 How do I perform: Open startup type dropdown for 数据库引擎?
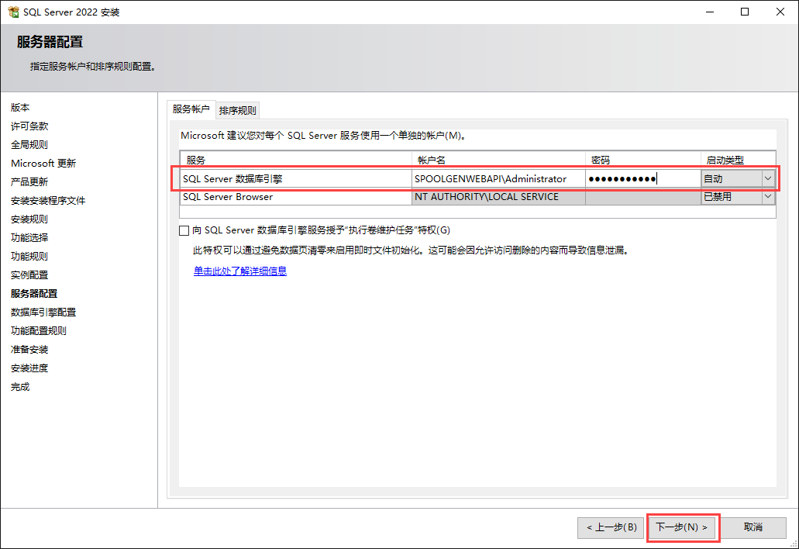(x=767, y=178)
